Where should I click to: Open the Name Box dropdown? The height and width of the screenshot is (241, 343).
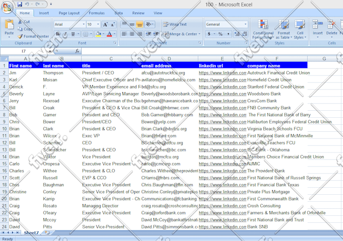pos(50,51)
